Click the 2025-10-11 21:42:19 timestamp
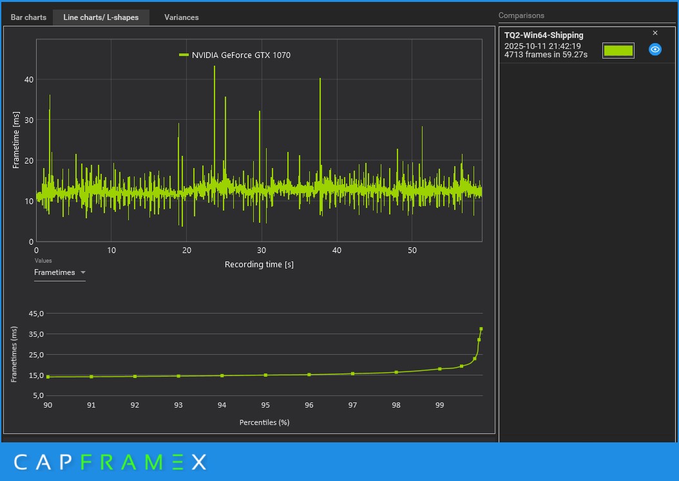 coord(542,46)
